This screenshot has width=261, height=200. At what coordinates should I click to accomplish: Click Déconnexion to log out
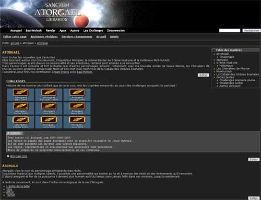click(x=116, y=31)
